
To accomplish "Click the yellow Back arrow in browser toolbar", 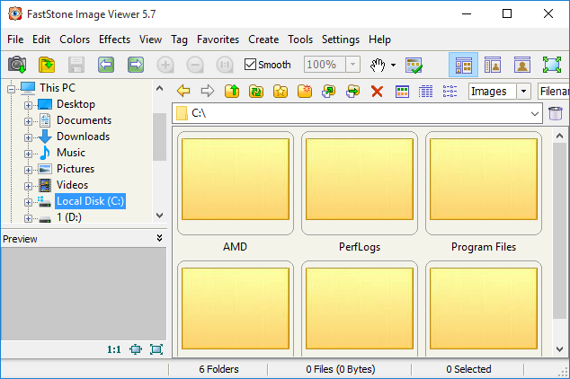I will [183, 91].
